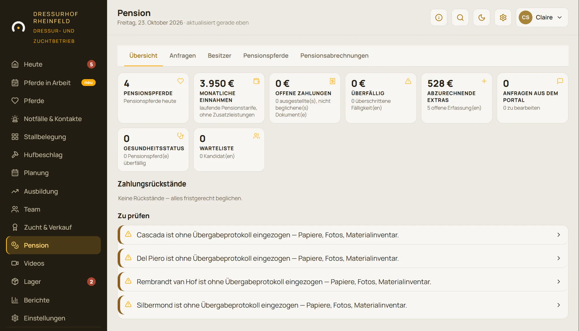Open the Pensionspferde stat card
This screenshot has height=331, width=579.
(153, 98)
